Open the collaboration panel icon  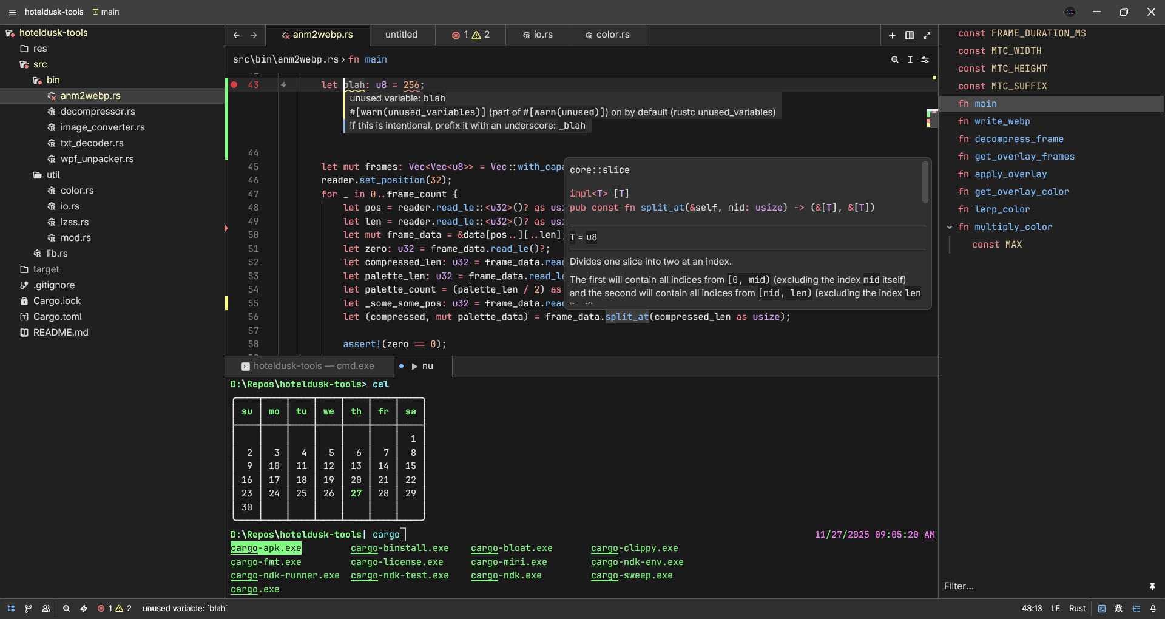[x=46, y=608]
